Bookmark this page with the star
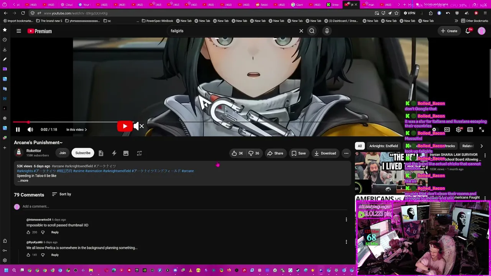Screen dimensions: 491x276 pyautogui.click(x=397, y=13)
